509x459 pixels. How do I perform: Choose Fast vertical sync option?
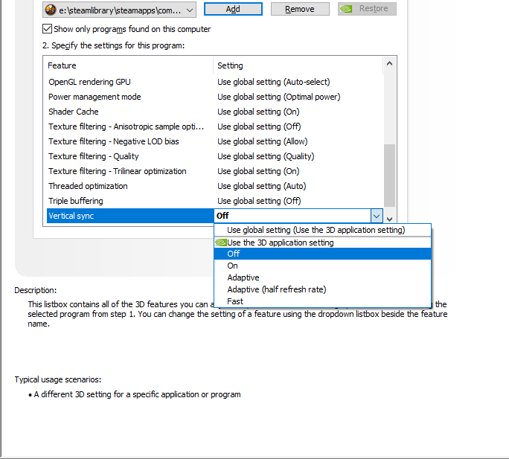[323, 301]
